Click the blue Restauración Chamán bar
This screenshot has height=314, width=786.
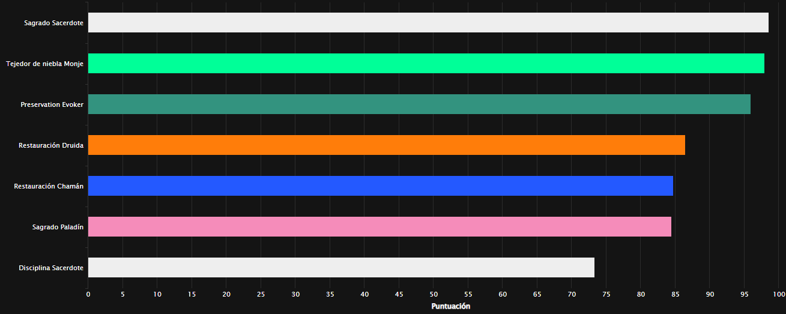pyautogui.click(x=380, y=186)
